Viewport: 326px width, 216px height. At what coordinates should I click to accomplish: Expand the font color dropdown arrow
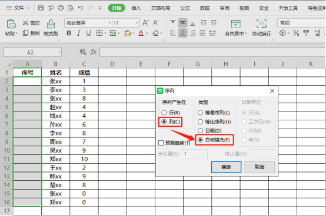pos(147,33)
